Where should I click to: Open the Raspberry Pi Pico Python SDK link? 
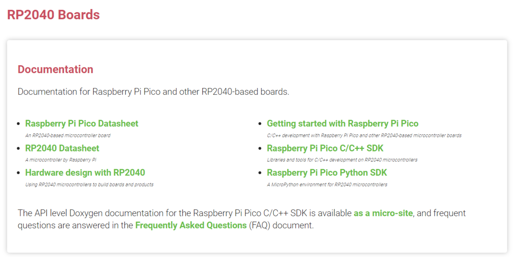(327, 172)
